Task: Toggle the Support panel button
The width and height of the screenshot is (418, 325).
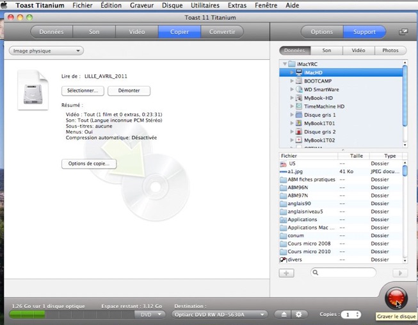Action: 364,32
